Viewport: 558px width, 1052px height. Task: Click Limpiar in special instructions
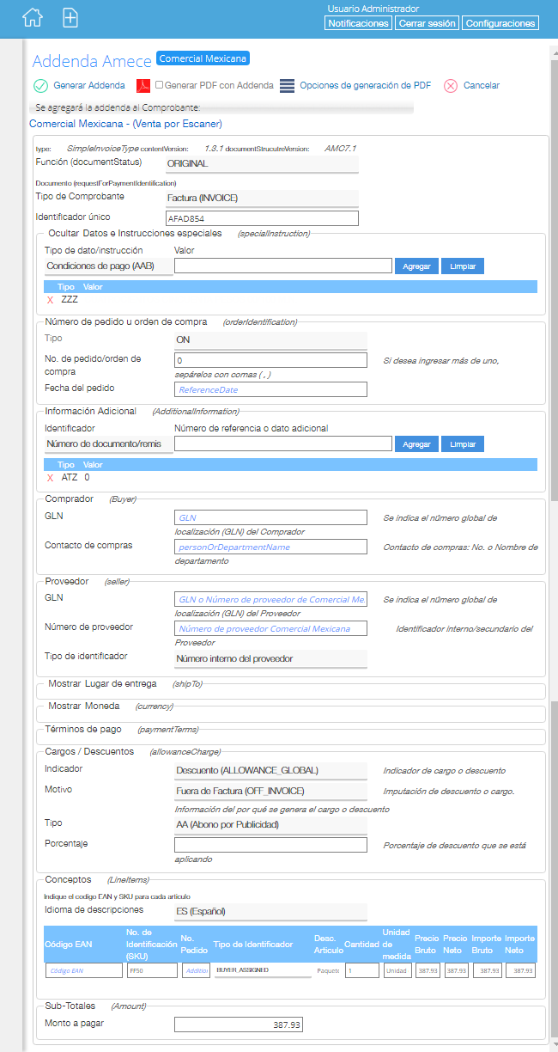[463, 266]
